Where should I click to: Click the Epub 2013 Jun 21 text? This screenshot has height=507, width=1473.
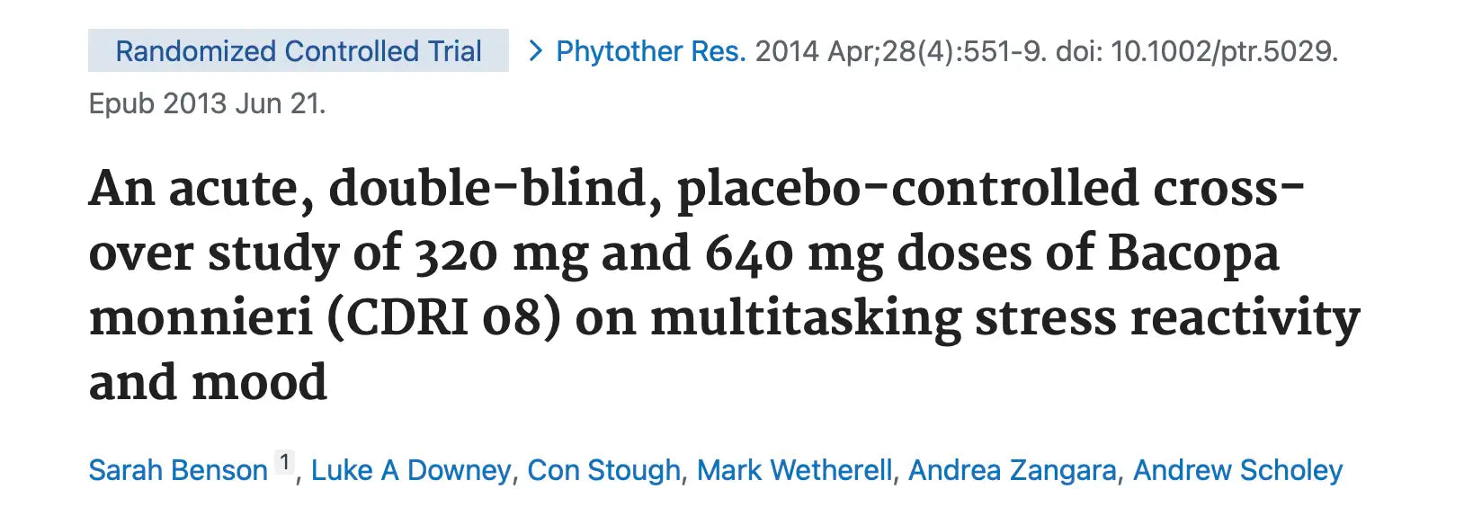pos(207,103)
